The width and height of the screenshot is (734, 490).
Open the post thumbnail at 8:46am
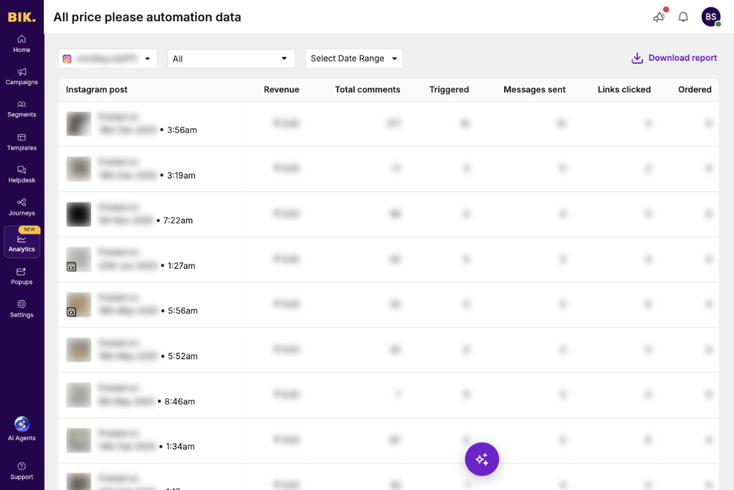[79, 395]
